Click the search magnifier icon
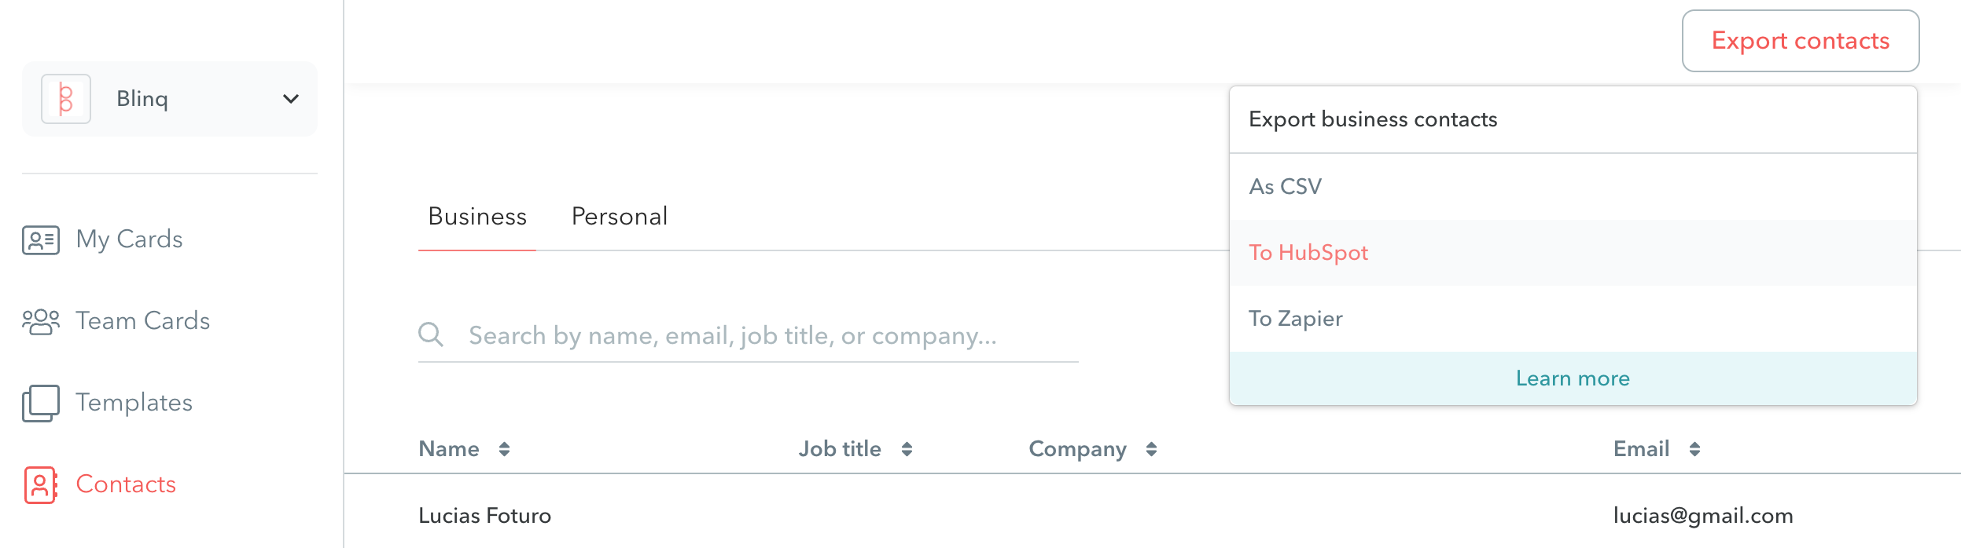The width and height of the screenshot is (1961, 548). pos(431,334)
